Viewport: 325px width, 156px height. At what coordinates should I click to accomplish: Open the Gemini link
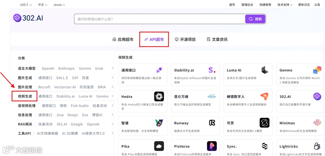coord(85,68)
